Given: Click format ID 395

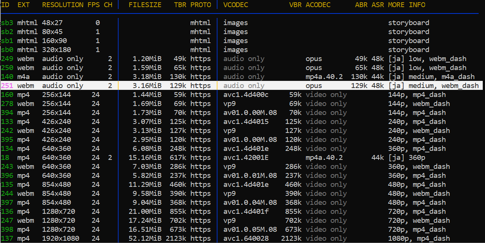Looking at the screenshot, I should click(x=7, y=140).
